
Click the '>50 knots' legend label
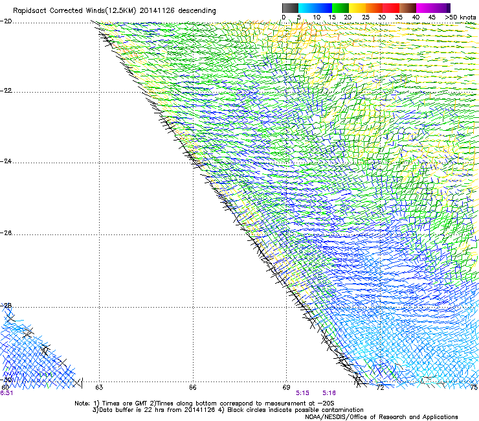460,17
